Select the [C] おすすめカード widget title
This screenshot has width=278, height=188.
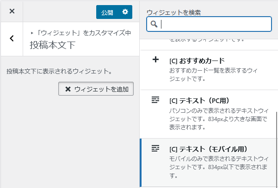coord(197,61)
